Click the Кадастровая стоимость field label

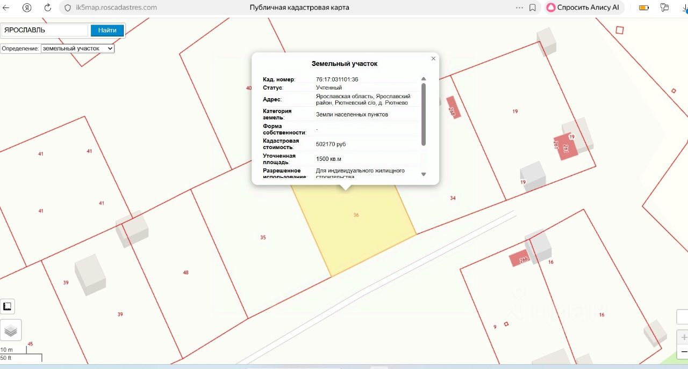click(x=281, y=144)
